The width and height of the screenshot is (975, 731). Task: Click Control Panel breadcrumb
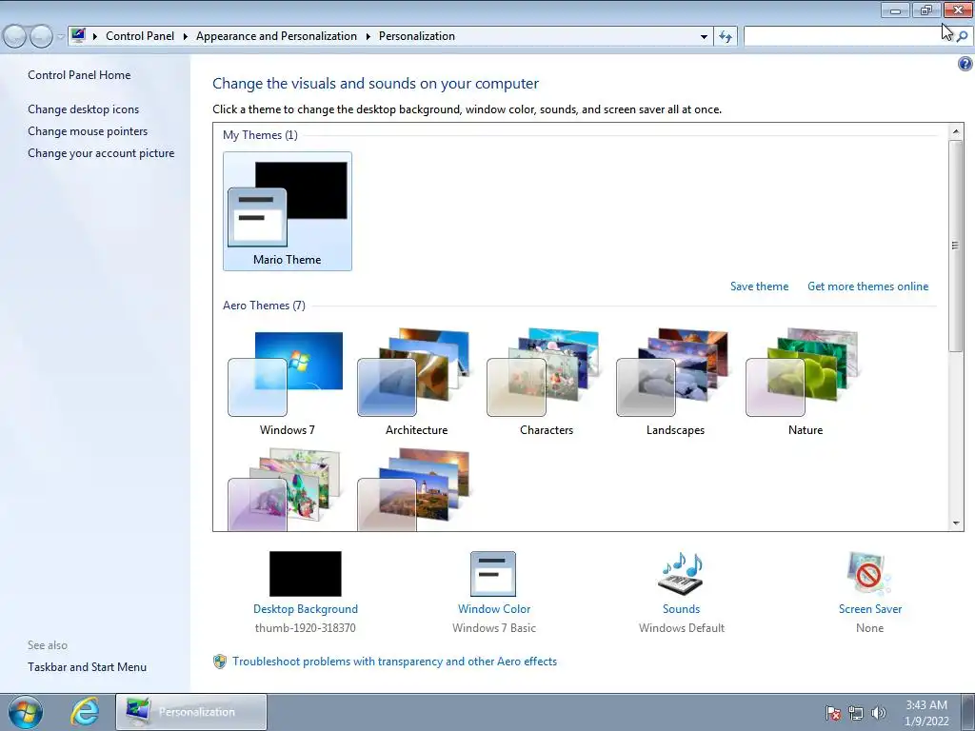[x=140, y=36]
